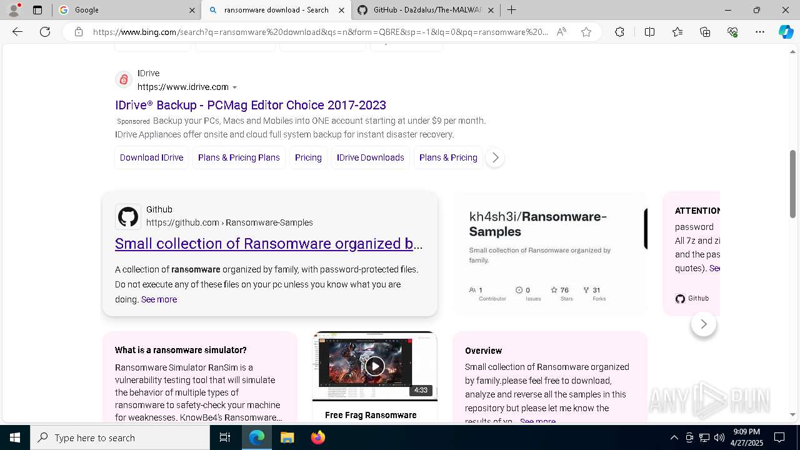The image size is (800, 450).
Task: Open the Copilot sidebar icon
Action: [x=786, y=32]
